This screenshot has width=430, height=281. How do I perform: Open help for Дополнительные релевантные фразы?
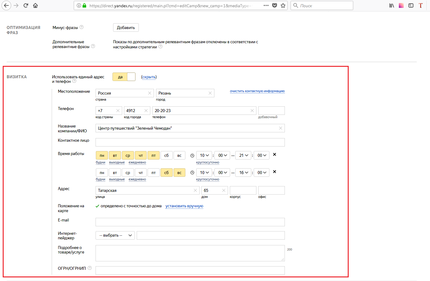(93, 46)
